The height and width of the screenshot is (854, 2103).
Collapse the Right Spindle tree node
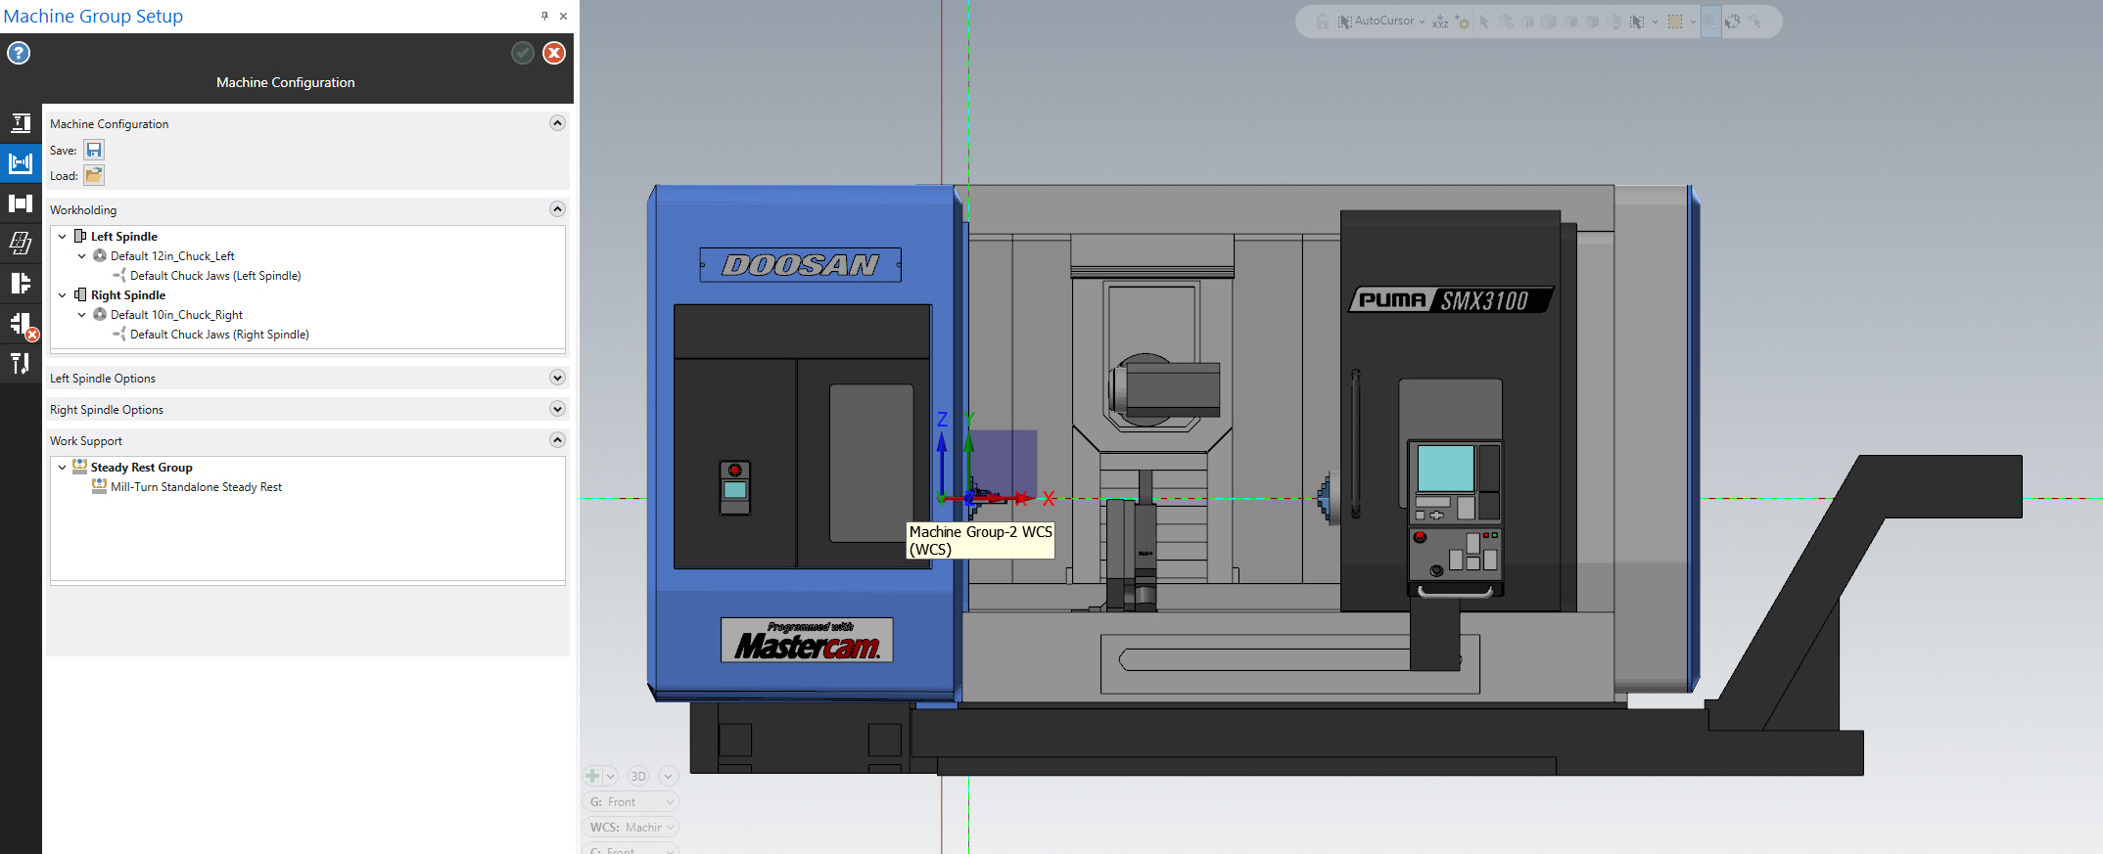pos(63,295)
